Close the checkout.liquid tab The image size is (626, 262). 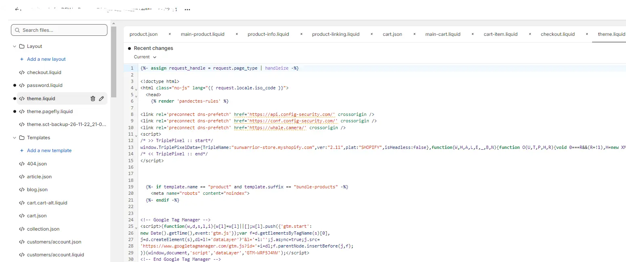(587, 34)
